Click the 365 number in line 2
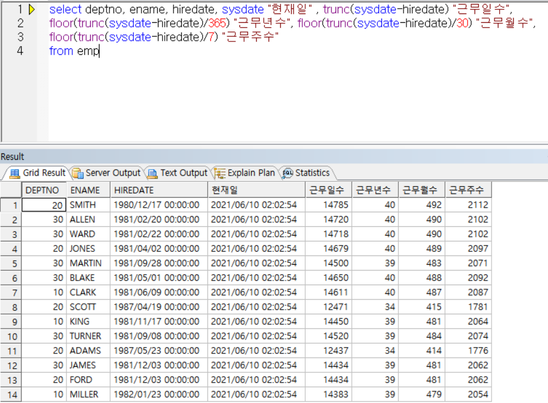The height and width of the screenshot is (403, 548). click(x=217, y=23)
